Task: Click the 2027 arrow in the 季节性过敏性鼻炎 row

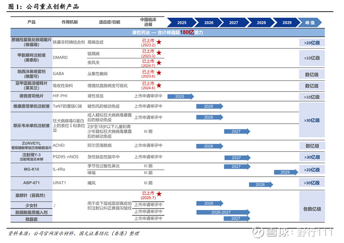Action: (237, 166)
